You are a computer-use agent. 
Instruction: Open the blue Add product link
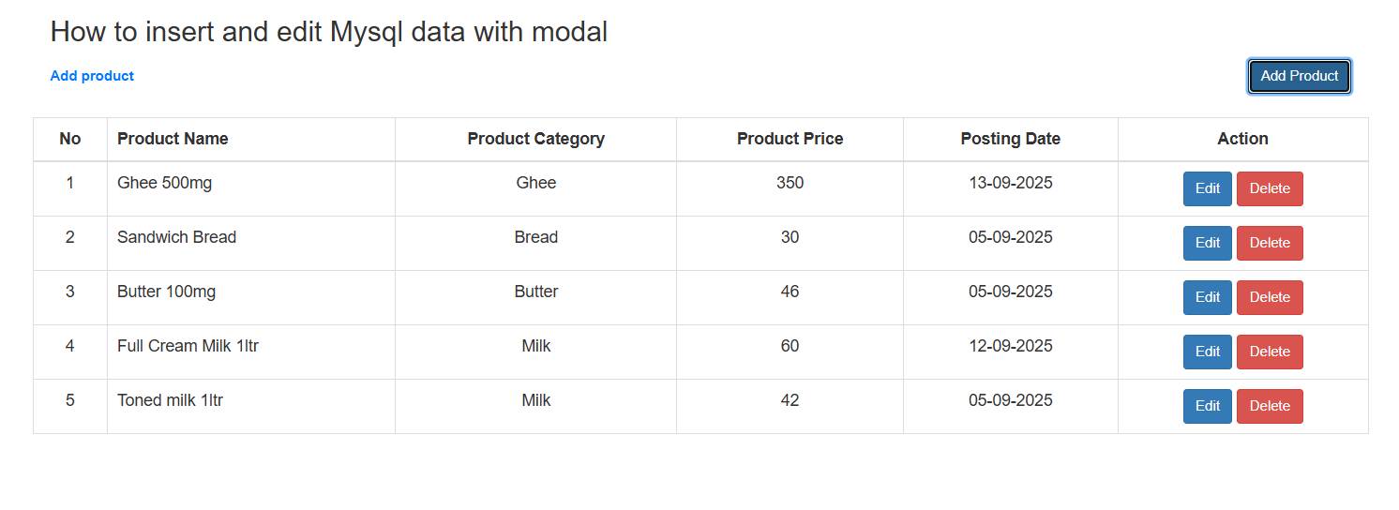pos(92,76)
